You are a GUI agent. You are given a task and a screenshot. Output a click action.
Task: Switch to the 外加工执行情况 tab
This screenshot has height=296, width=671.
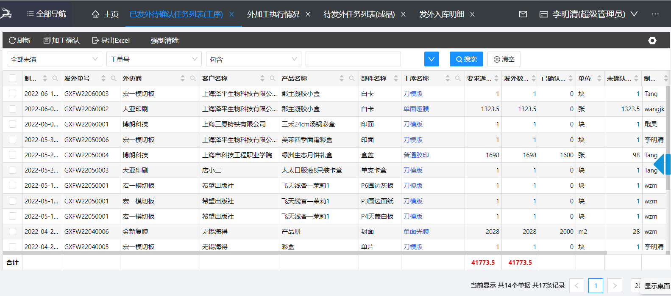pos(273,14)
